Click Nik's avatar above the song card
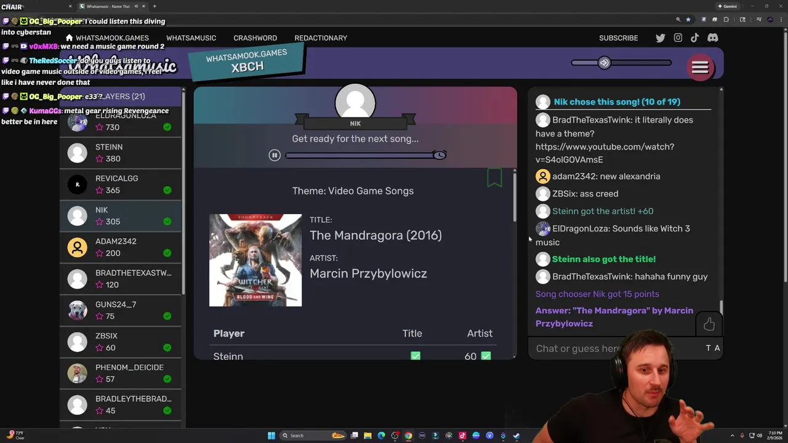788x443 pixels. [355, 102]
